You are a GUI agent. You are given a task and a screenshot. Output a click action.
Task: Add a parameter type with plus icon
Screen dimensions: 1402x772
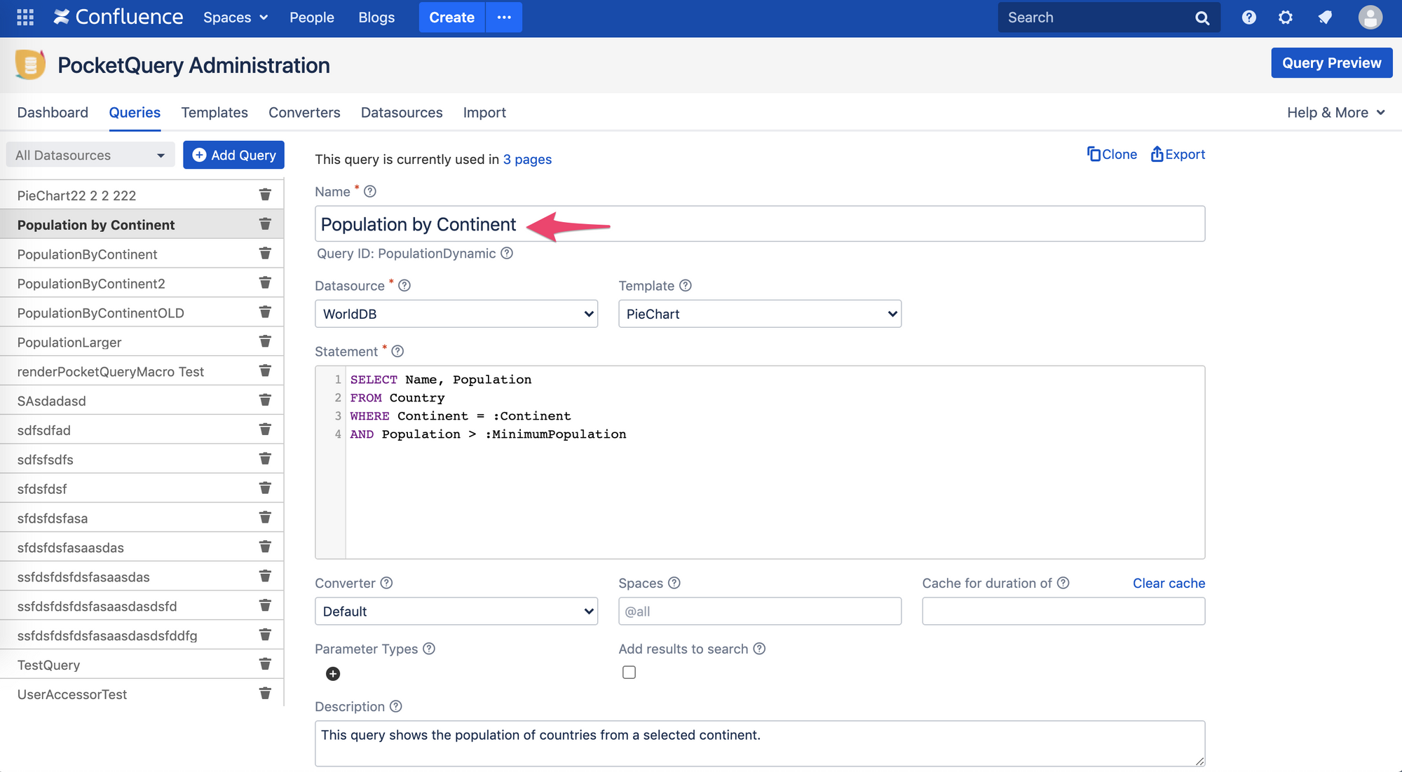(333, 674)
